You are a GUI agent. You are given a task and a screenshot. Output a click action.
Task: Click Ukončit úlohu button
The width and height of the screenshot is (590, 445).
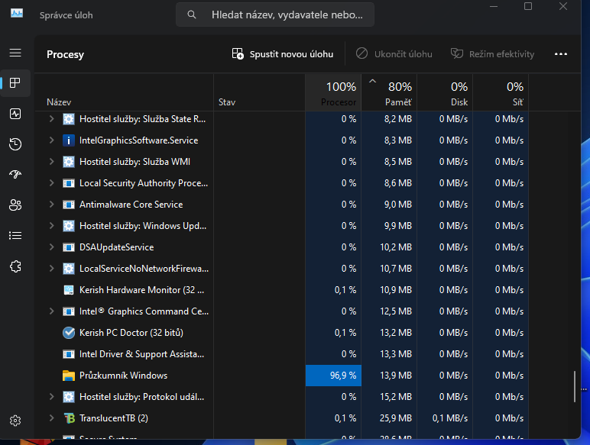(394, 54)
